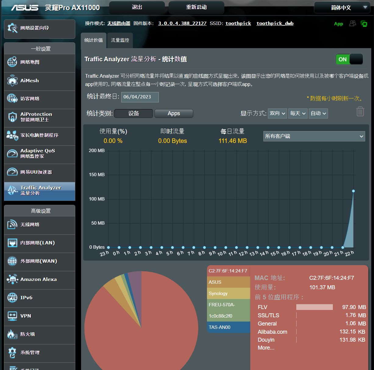Open the network setup wizard icon
The height and width of the screenshot is (370, 374).
click(12, 28)
